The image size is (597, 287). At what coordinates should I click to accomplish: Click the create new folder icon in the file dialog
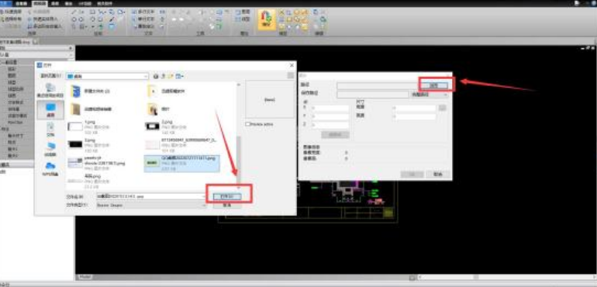click(x=171, y=77)
